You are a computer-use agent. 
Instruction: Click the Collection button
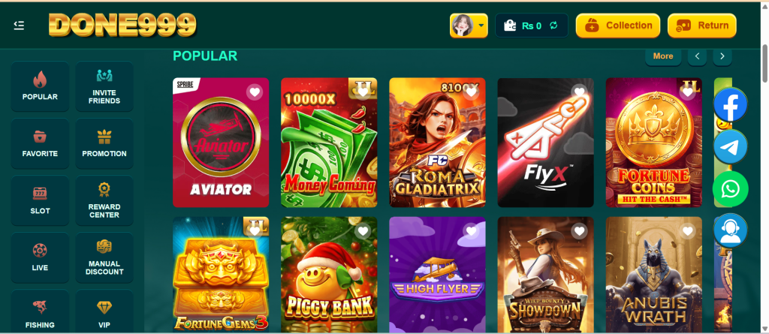click(x=618, y=26)
